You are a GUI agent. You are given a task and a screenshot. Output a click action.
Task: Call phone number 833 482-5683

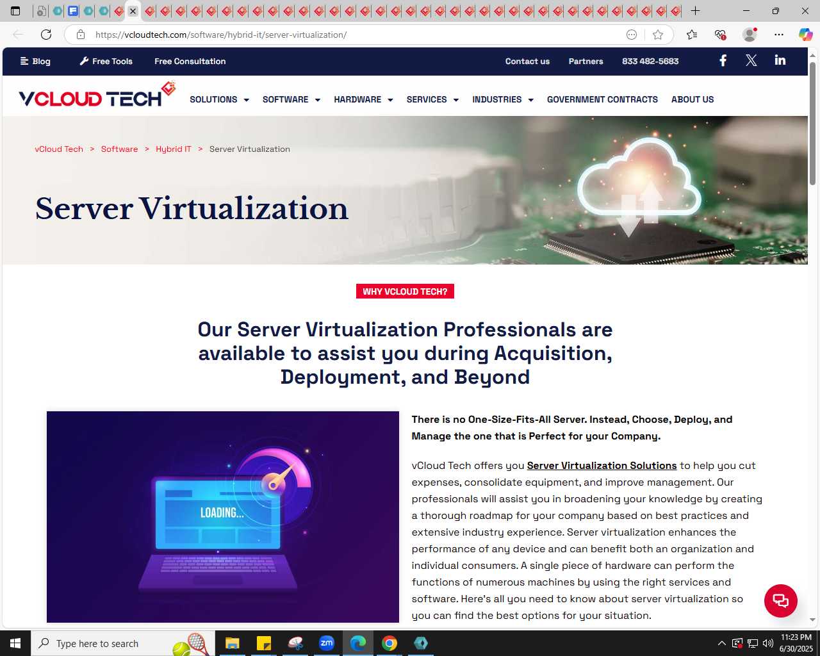click(650, 61)
